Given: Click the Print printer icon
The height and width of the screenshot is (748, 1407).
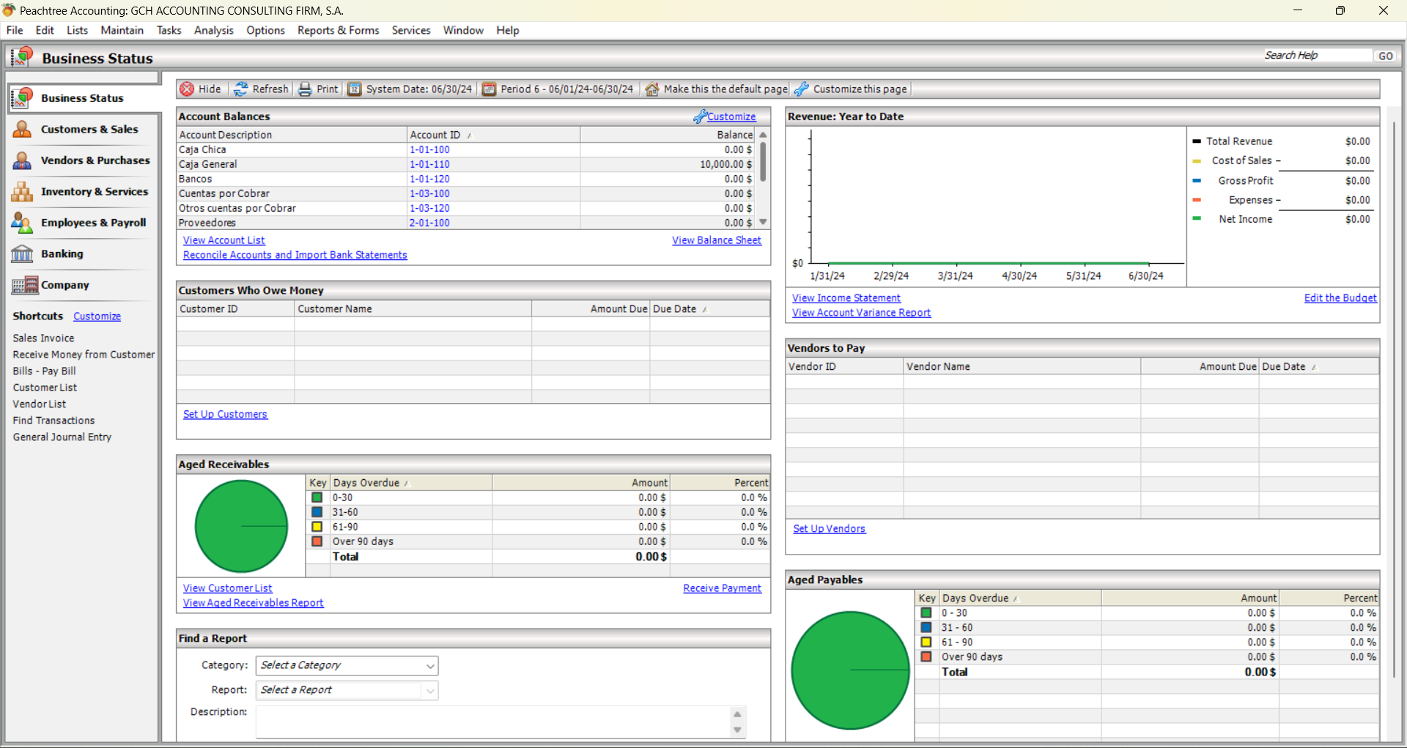Looking at the screenshot, I should click(x=305, y=89).
